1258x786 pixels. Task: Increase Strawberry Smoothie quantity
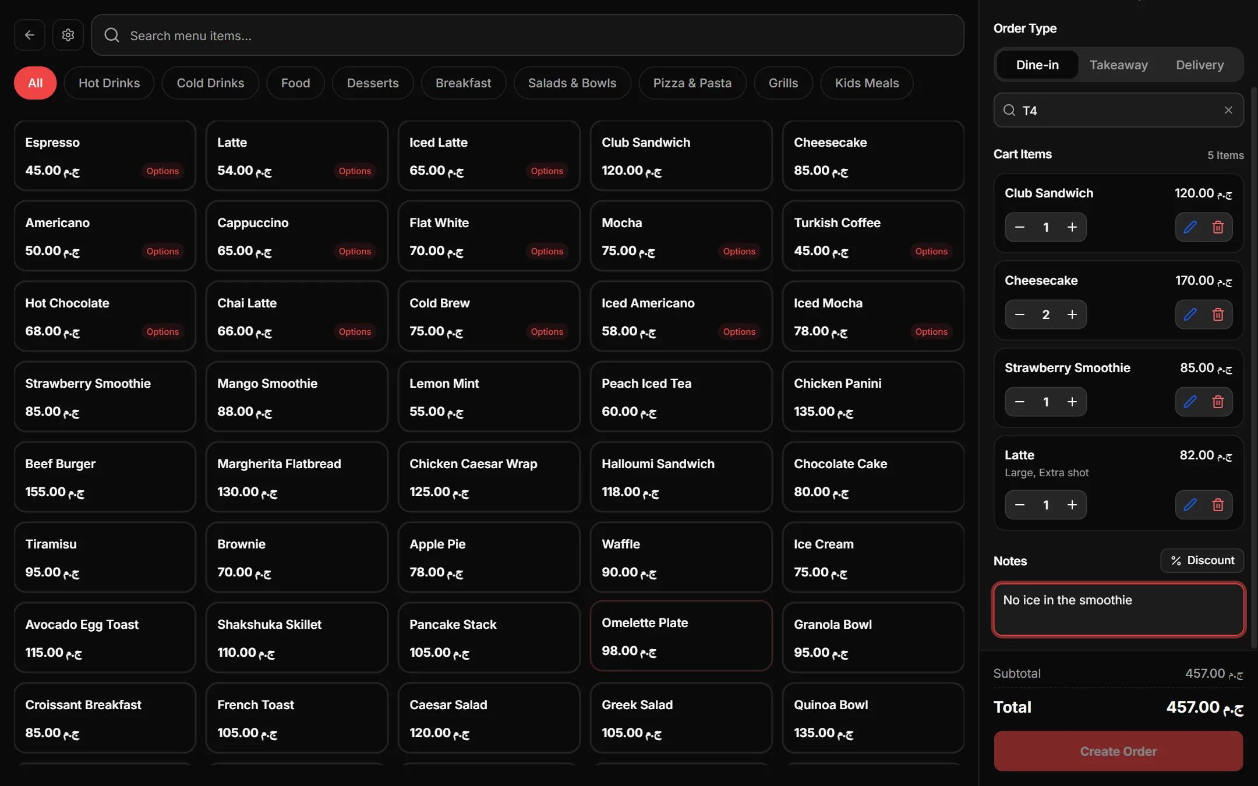tap(1072, 402)
